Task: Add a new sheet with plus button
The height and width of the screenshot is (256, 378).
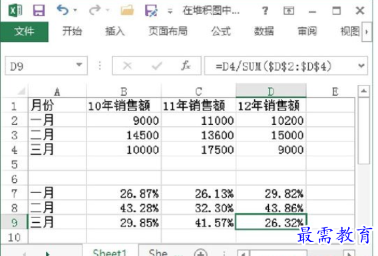Action: 201,253
